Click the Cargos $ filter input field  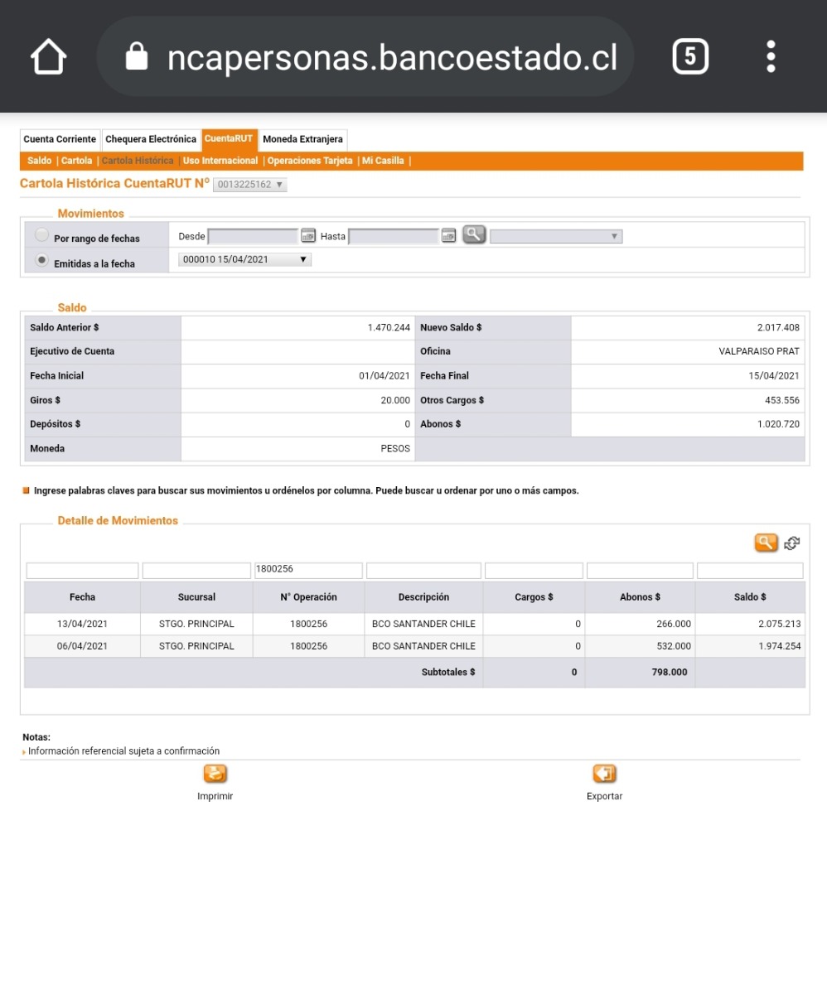[534, 571]
